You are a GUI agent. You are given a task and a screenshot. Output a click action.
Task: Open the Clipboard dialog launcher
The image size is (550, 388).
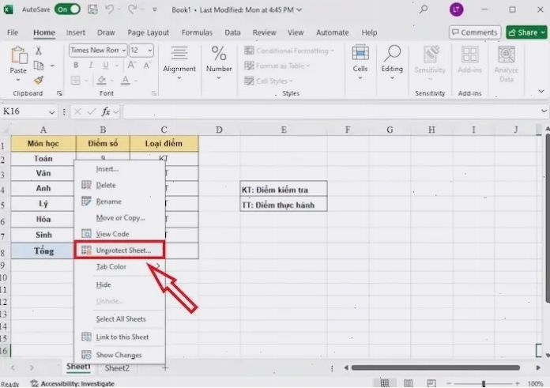pos(59,93)
